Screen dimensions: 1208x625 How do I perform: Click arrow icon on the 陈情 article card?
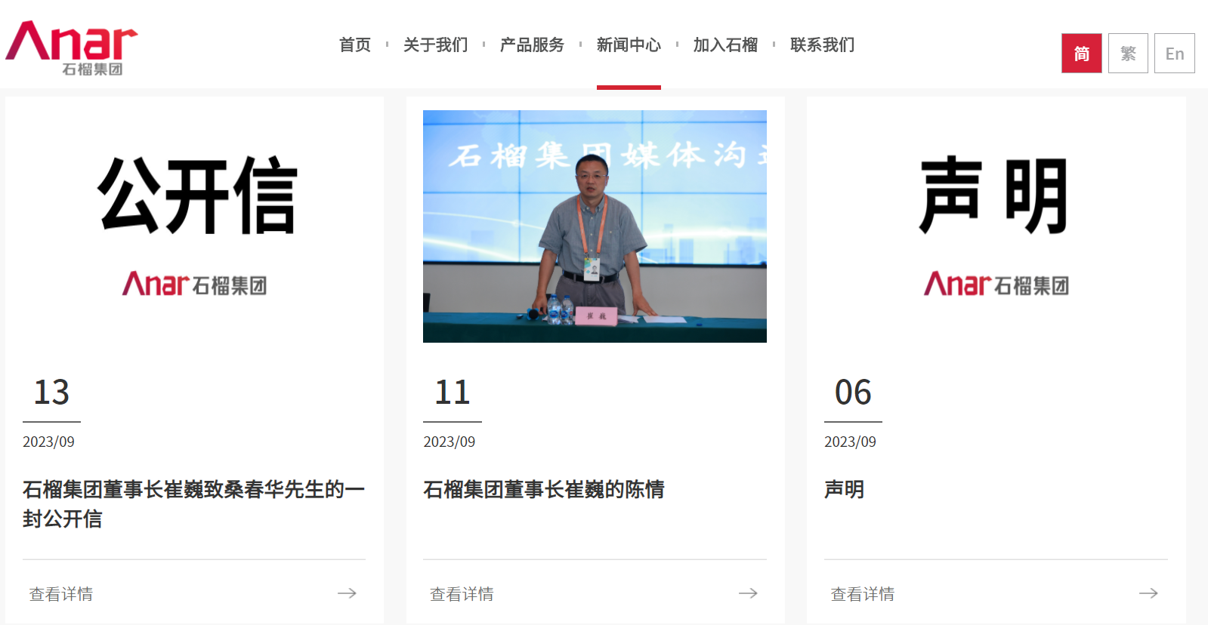(748, 593)
